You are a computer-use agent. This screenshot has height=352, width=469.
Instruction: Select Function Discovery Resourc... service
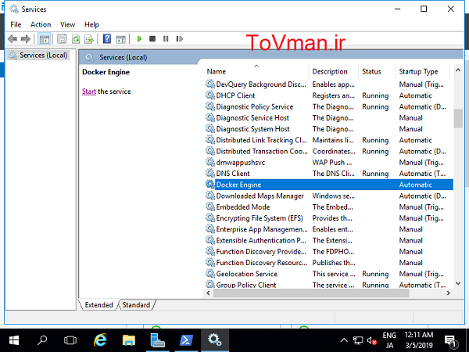(262, 263)
